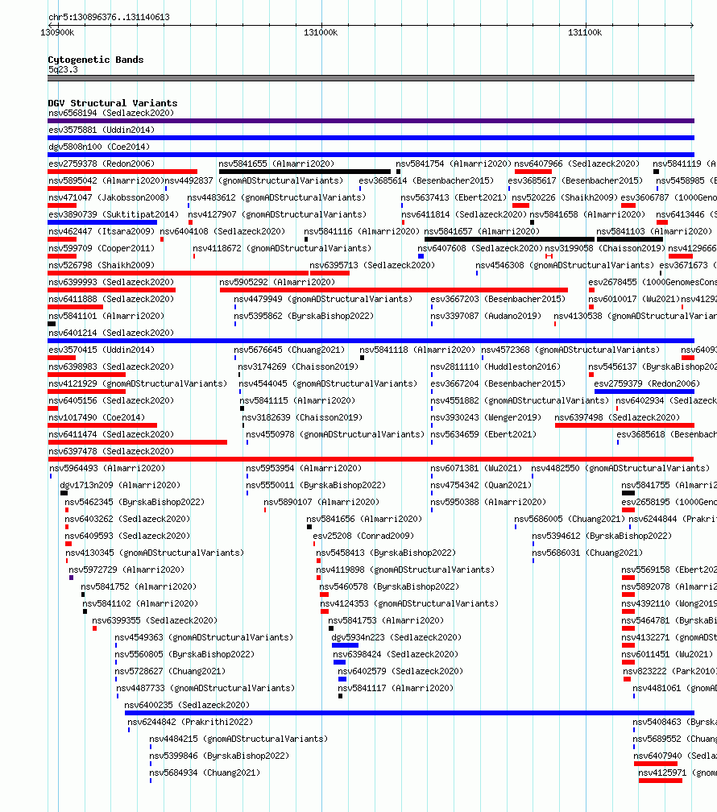Open nsv4492837 (gnomADStructuralVariants) label
Screen dimensions: 717x812
tap(254, 180)
